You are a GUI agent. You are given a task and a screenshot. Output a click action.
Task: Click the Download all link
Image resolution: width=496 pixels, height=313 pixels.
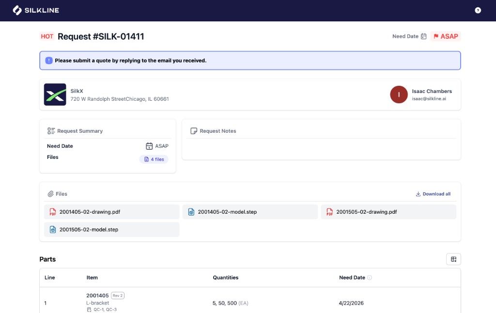click(x=433, y=194)
